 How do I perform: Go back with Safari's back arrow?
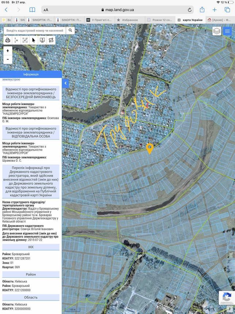coord(6,10)
